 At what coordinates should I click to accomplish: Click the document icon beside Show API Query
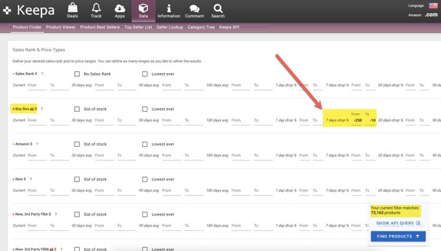click(x=418, y=223)
